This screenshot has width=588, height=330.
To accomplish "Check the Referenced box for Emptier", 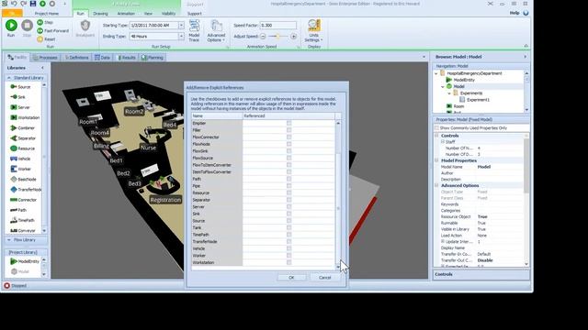I will pos(288,123).
